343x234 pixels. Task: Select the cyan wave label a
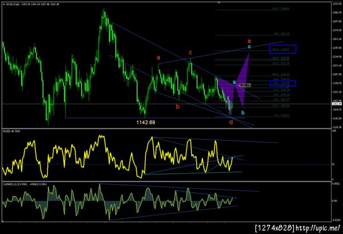234,82
